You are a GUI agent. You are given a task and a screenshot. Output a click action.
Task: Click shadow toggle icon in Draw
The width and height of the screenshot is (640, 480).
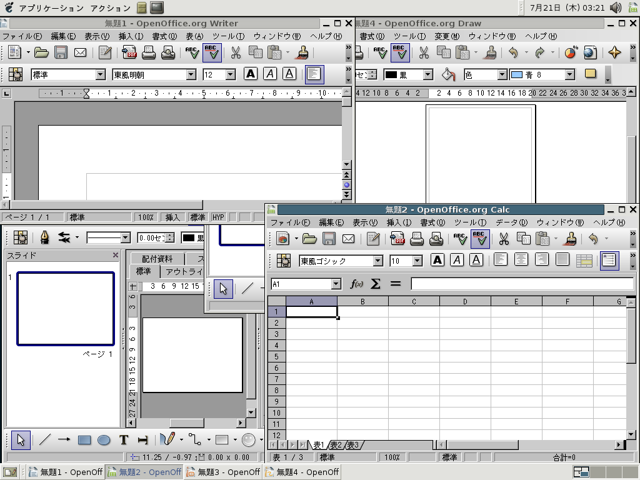590,74
